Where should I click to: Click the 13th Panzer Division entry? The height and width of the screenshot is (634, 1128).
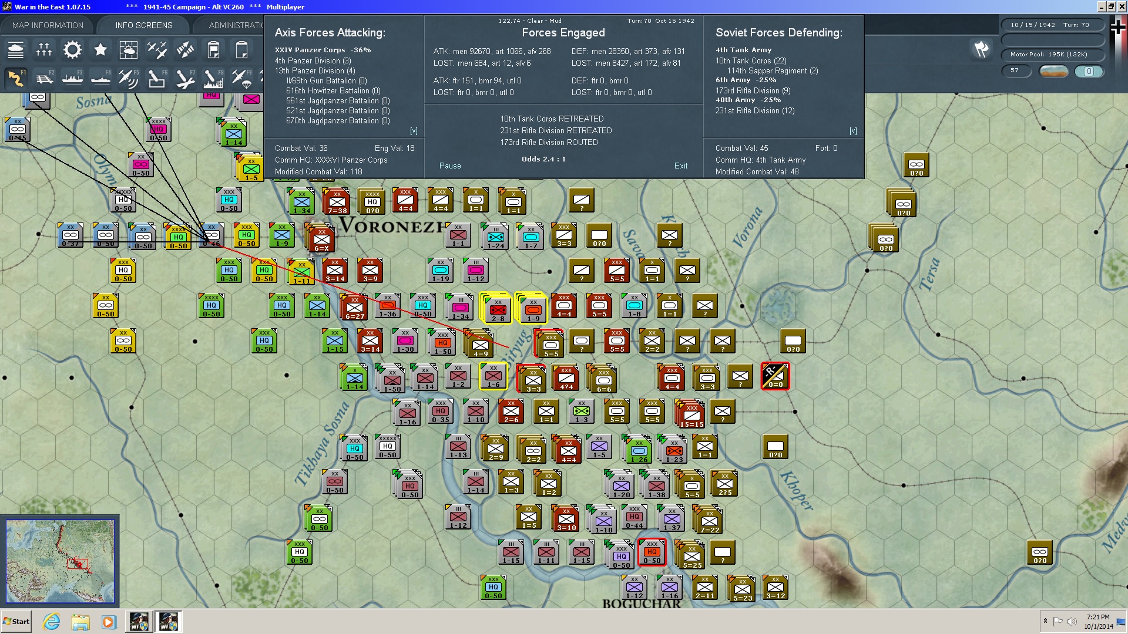pos(315,71)
